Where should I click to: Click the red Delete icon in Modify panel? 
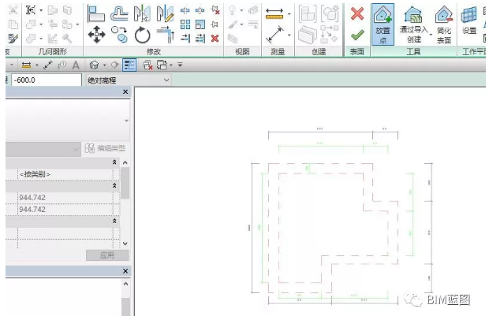click(215, 39)
